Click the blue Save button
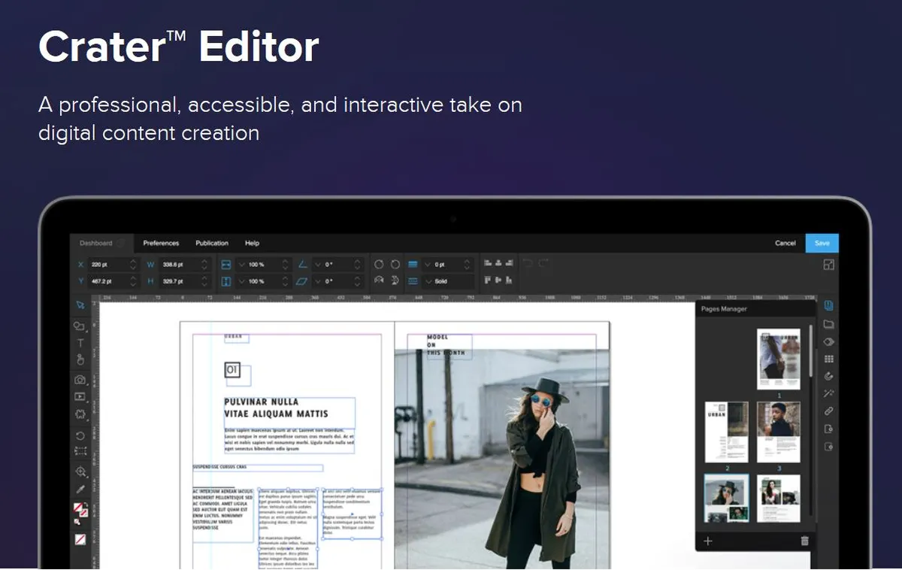The image size is (902, 570). pyautogui.click(x=822, y=243)
